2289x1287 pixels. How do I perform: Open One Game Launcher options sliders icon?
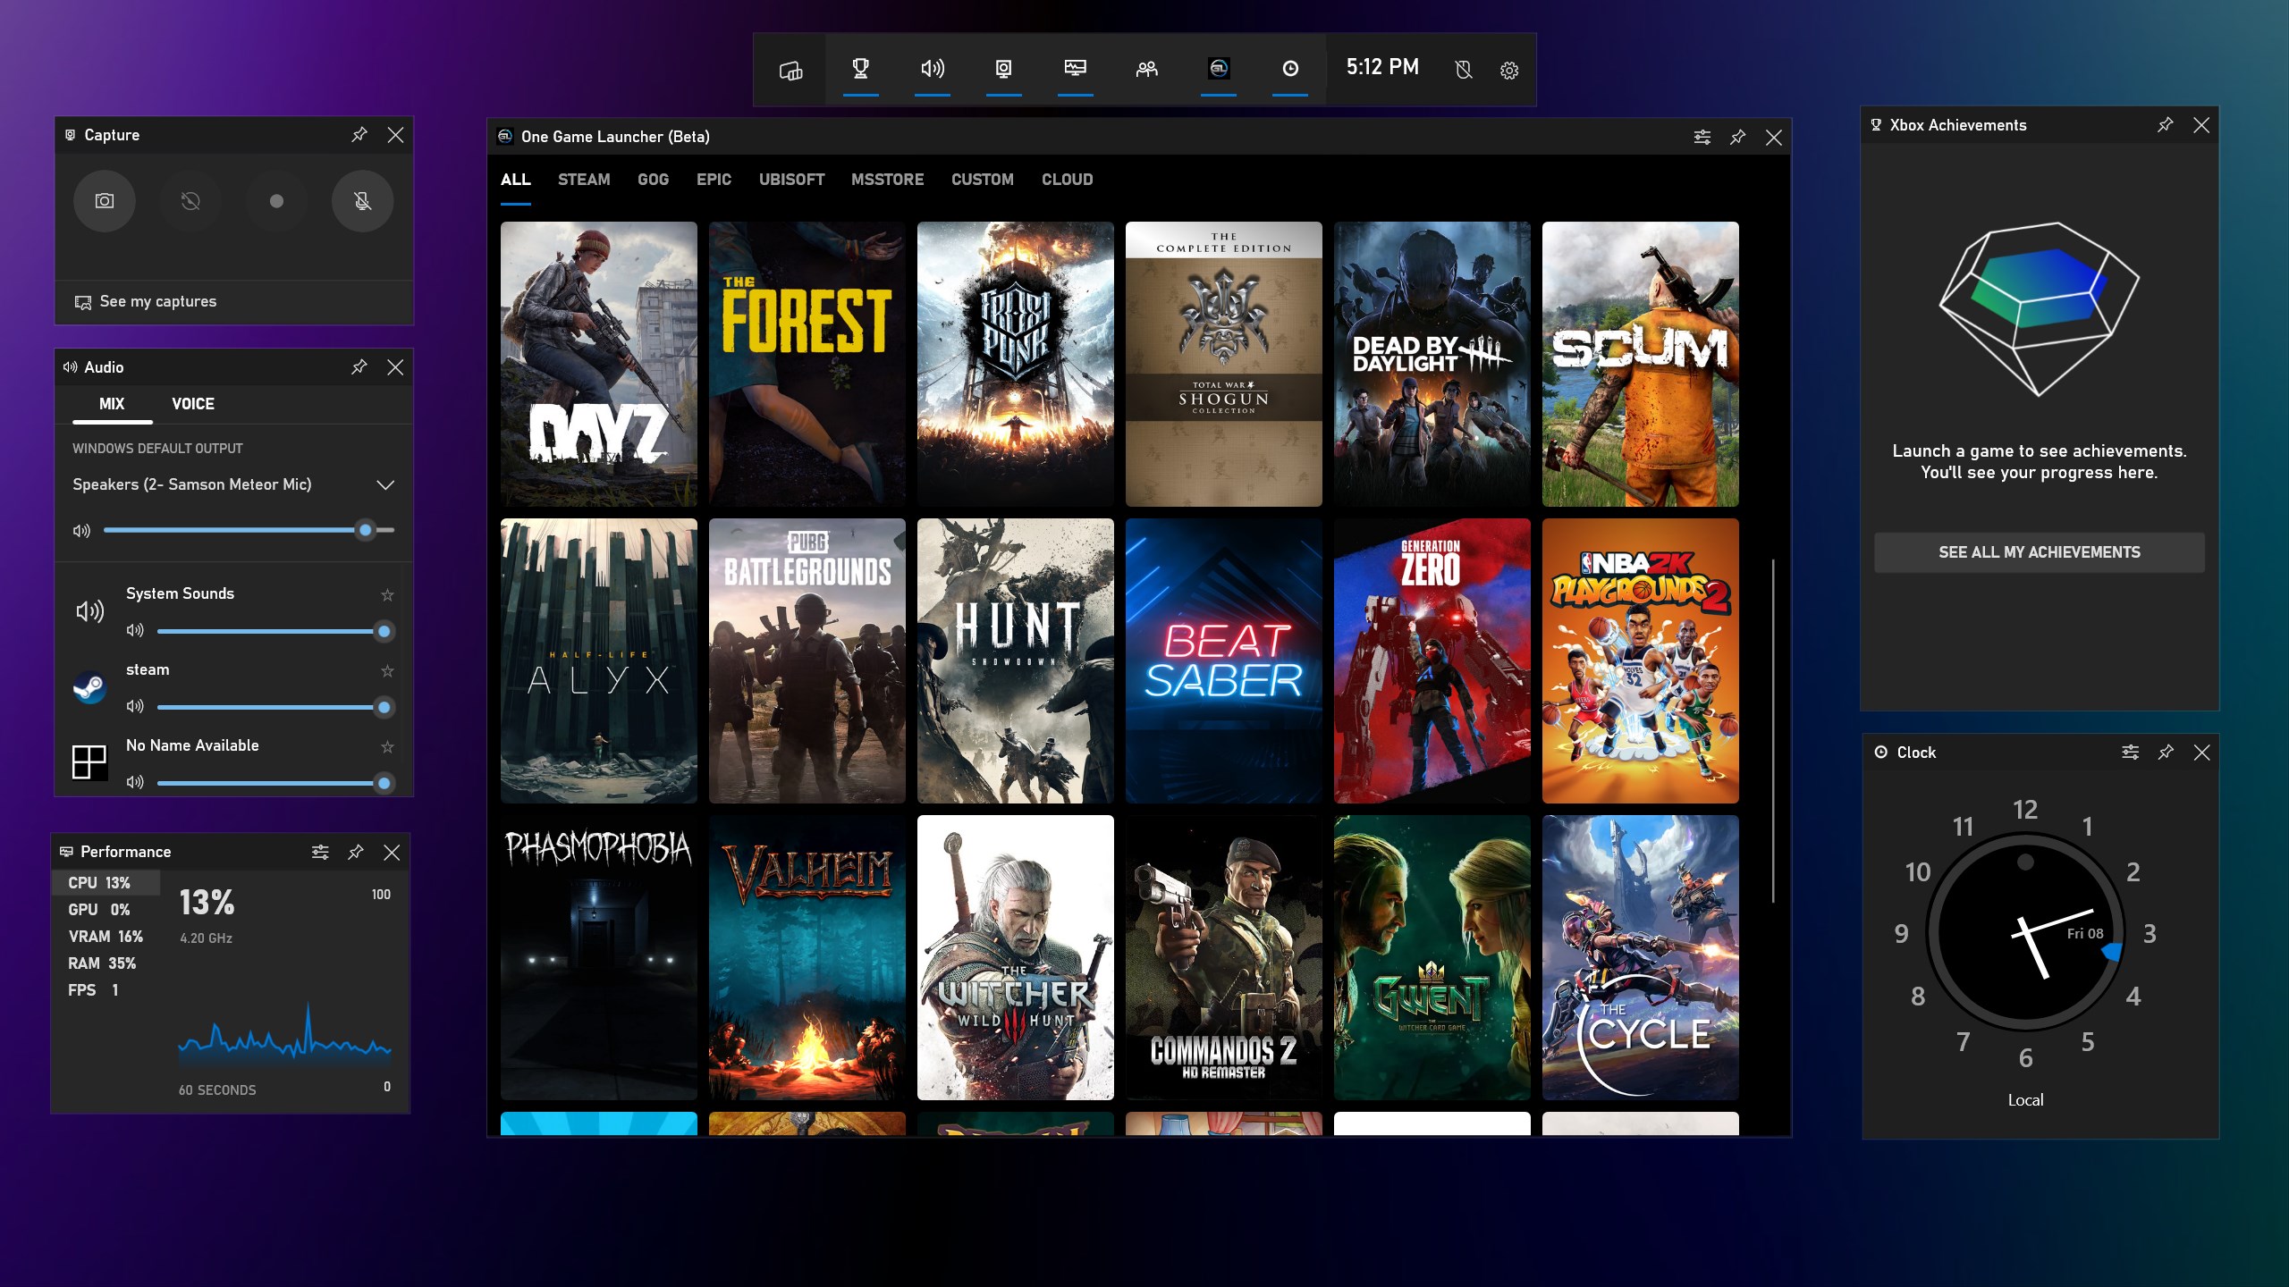(x=1702, y=137)
